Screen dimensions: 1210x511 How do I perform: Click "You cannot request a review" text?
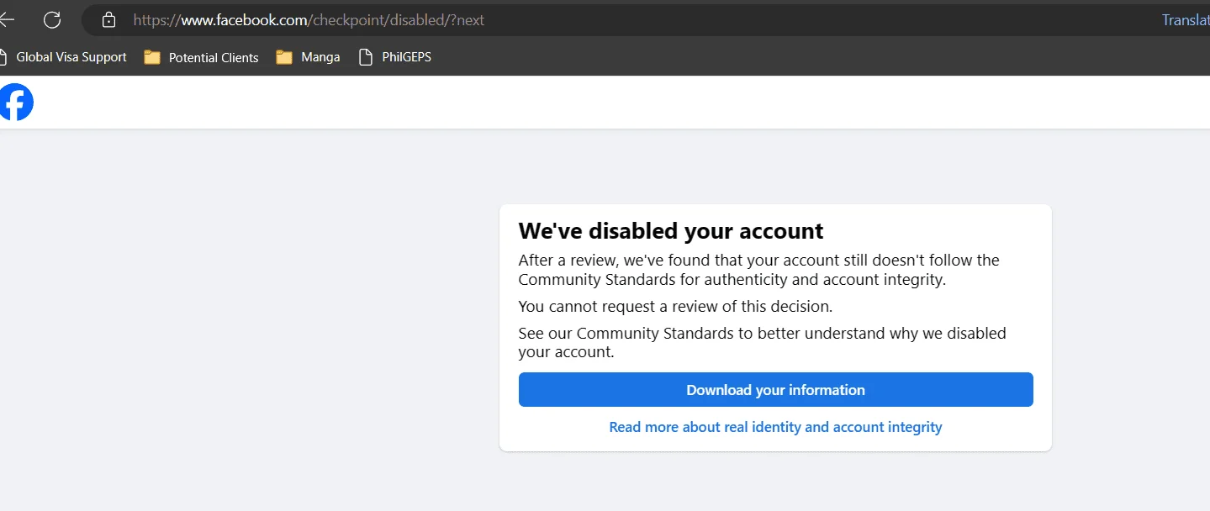[x=675, y=306]
